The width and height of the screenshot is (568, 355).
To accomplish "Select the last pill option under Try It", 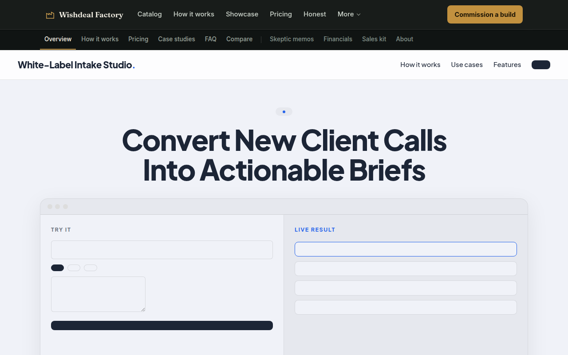I will point(91,268).
